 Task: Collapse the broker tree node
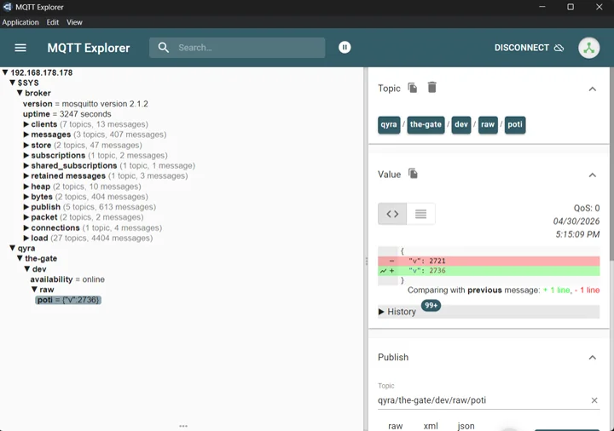point(20,93)
